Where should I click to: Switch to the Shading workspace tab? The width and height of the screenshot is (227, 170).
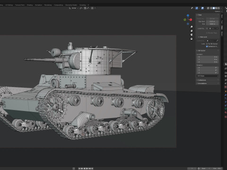coord(30,5)
